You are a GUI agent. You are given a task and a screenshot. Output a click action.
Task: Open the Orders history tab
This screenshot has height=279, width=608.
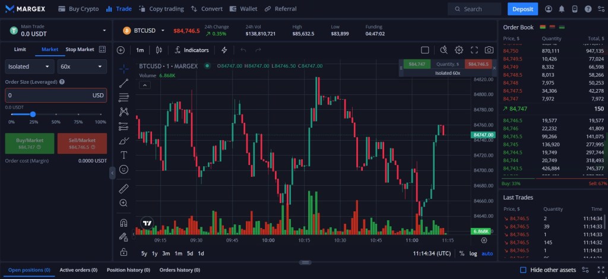[x=179, y=270]
